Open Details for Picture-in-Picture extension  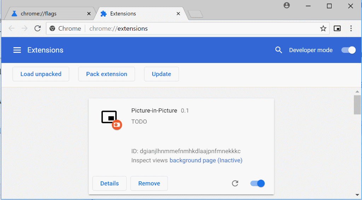pyautogui.click(x=109, y=183)
